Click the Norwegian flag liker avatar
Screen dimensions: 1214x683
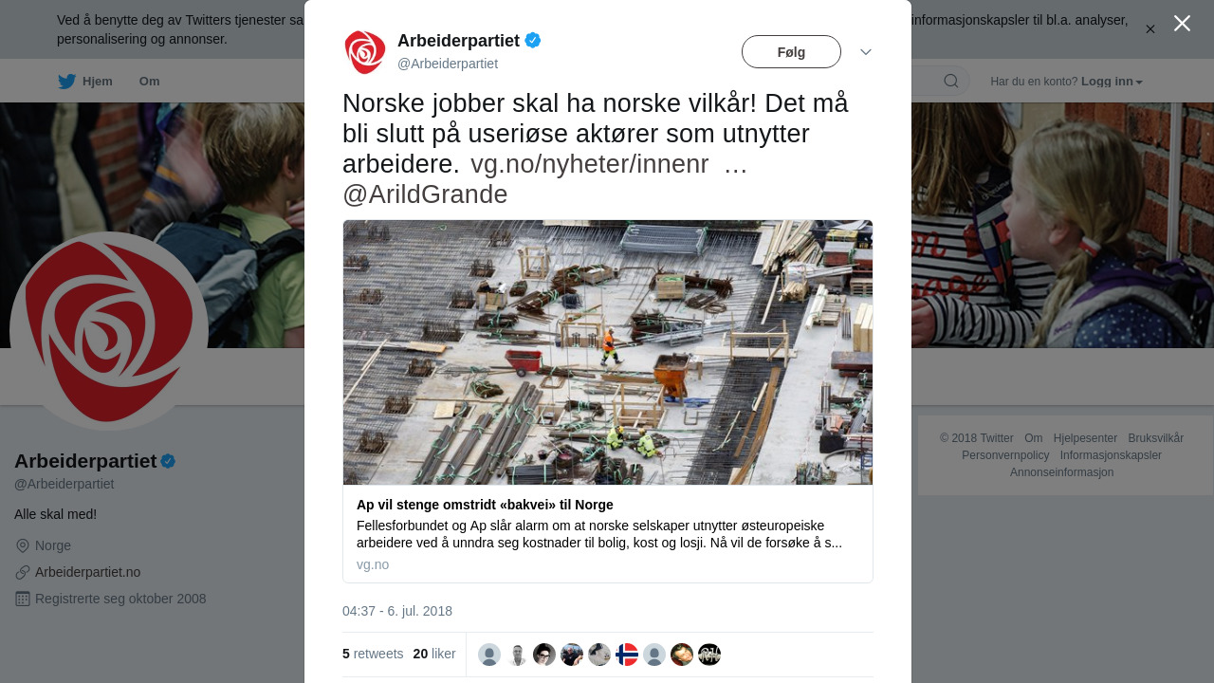point(627,655)
